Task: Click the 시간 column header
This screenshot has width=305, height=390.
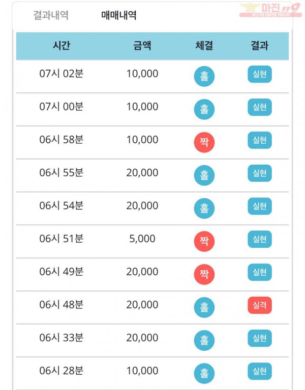Action: (x=62, y=46)
